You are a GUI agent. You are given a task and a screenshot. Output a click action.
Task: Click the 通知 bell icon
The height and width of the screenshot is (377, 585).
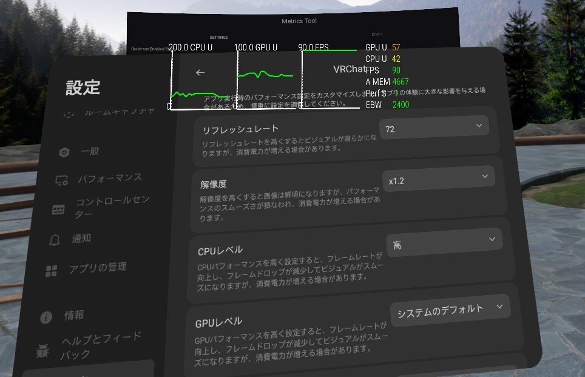tap(55, 240)
